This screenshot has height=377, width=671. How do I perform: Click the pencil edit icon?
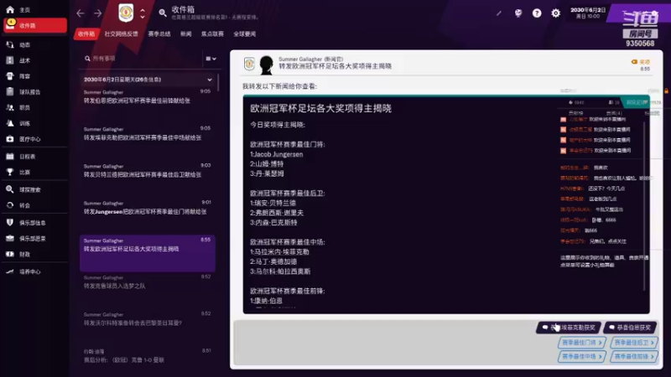click(x=499, y=13)
